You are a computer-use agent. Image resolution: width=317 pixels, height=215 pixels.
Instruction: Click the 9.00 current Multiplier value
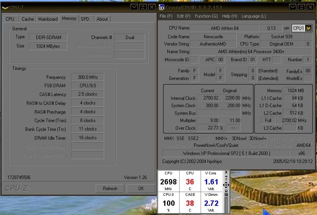(x=208, y=121)
